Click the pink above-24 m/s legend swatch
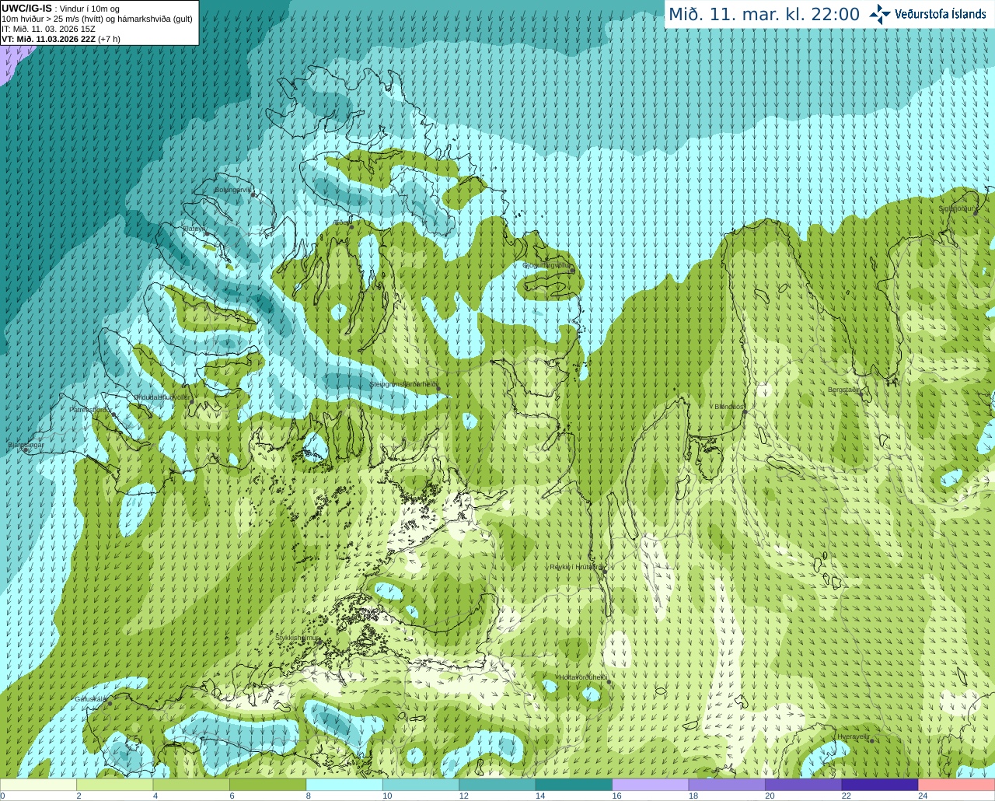 [x=956, y=785]
